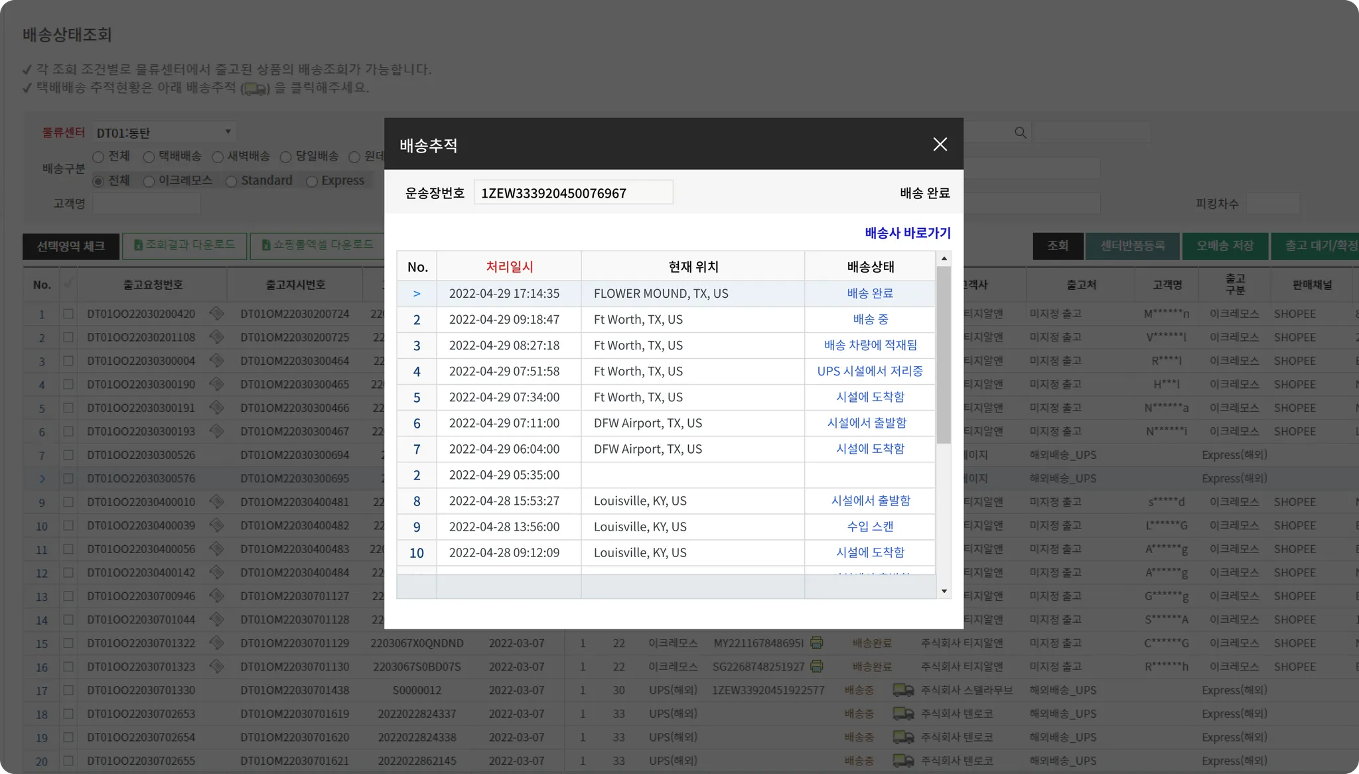Click the 운송장번호 input field
This screenshot has width=1359, height=774.
[x=573, y=193]
